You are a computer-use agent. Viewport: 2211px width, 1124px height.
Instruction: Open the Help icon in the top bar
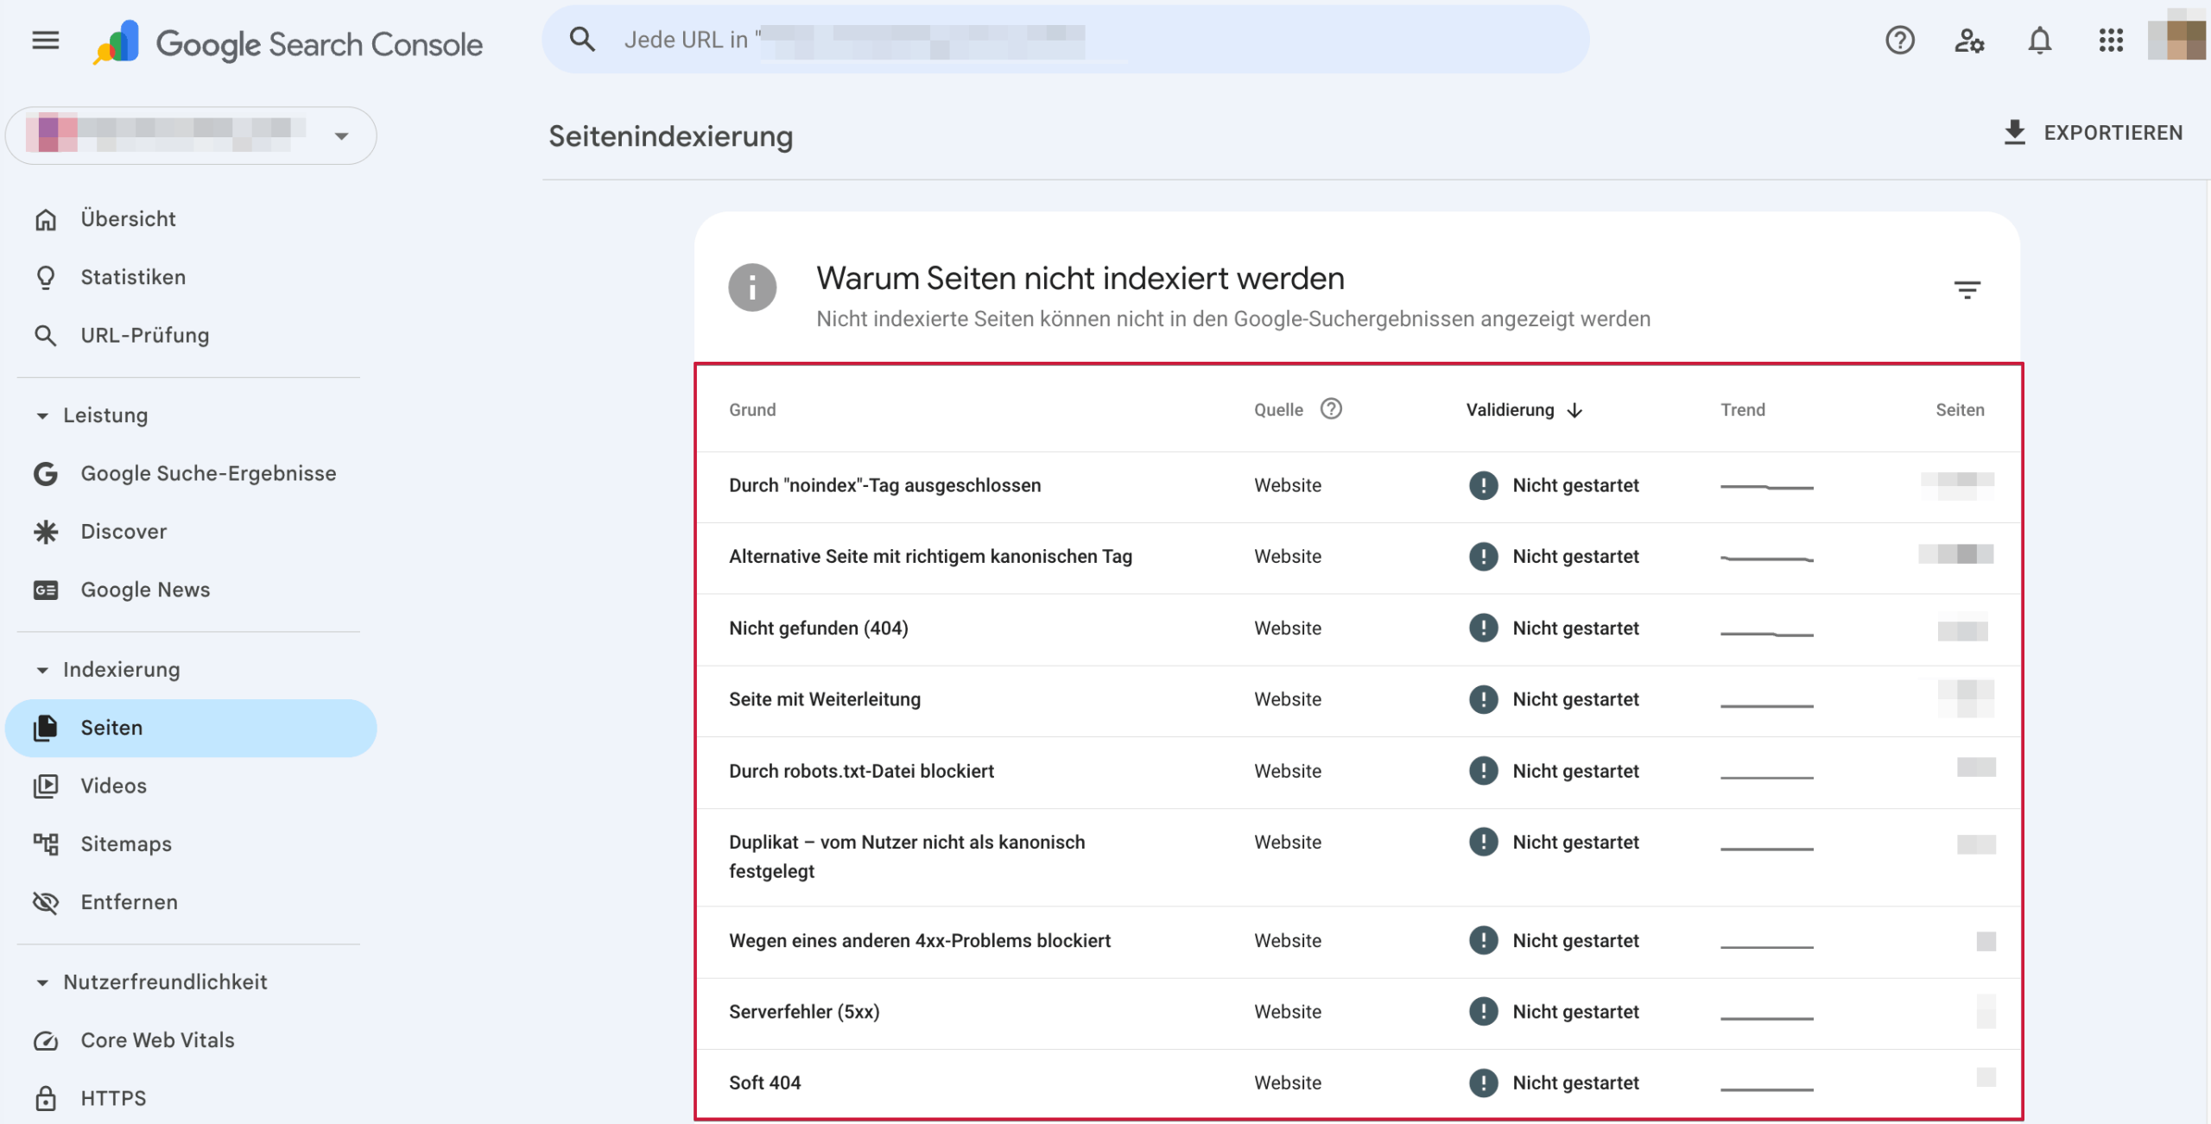pyautogui.click(x=1899, y=41)
